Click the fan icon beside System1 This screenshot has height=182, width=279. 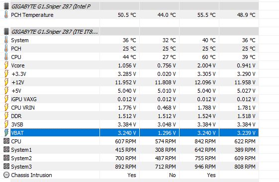[6, 150]
